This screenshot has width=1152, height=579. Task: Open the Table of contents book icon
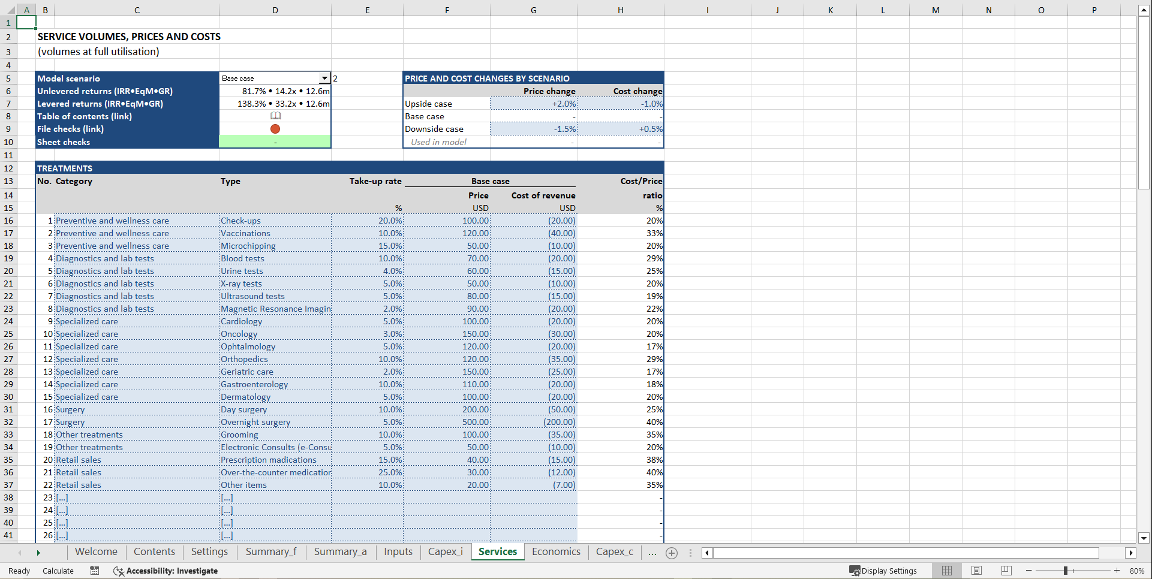(275, 116)
